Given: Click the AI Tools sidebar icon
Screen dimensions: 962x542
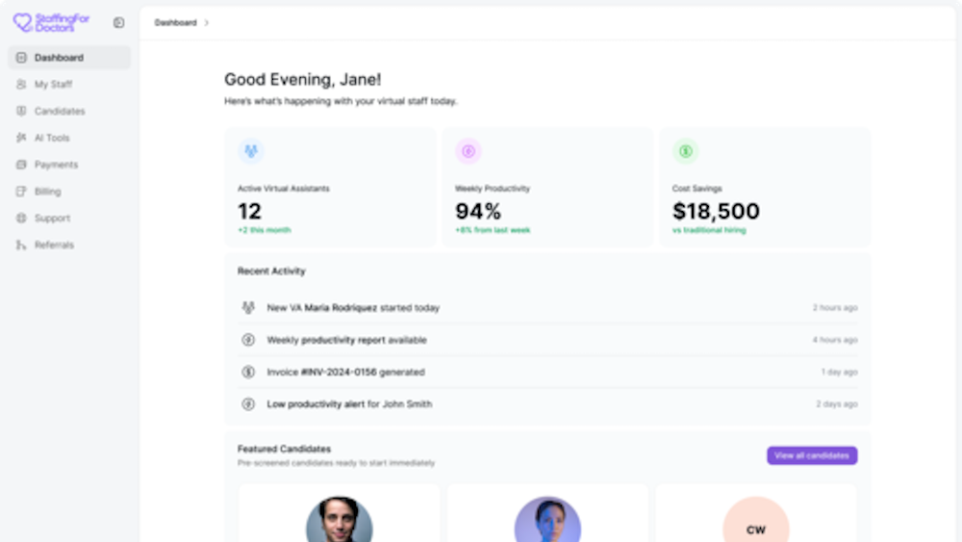Looking at the screenshot, I should click(x=21, y=138).
